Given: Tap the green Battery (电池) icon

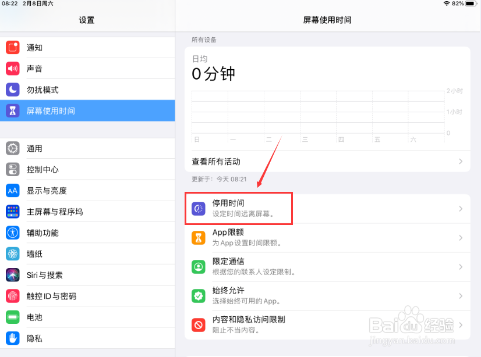Looking at the screenshot, I should (x=13, y=317).
